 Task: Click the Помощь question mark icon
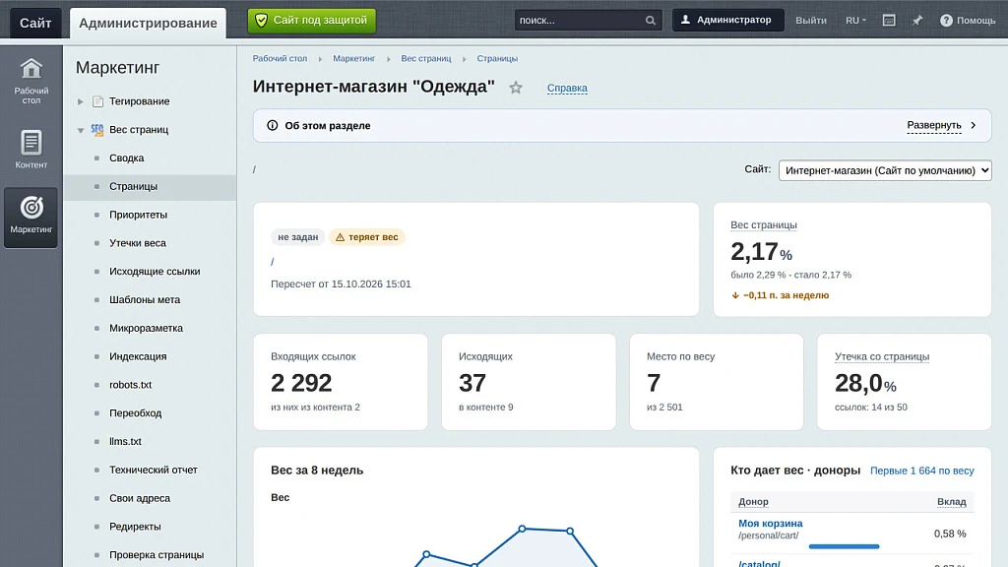(946, 21)
